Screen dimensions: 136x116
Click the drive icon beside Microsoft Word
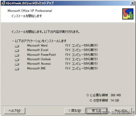(x=17, y=46)
